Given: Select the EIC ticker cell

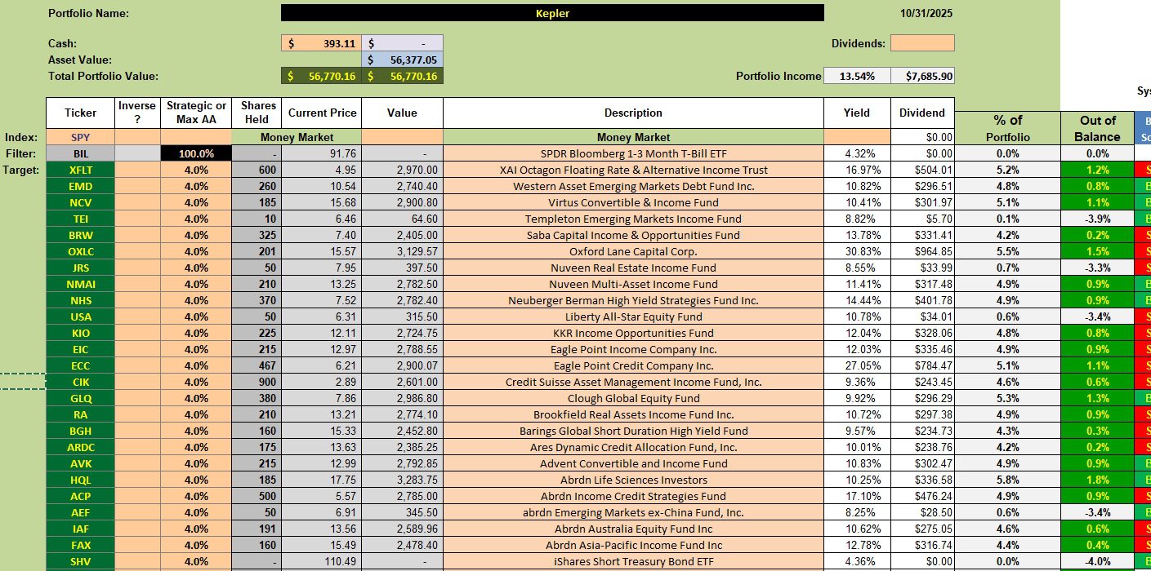Looking at the screenshot, I should point(80,349).
